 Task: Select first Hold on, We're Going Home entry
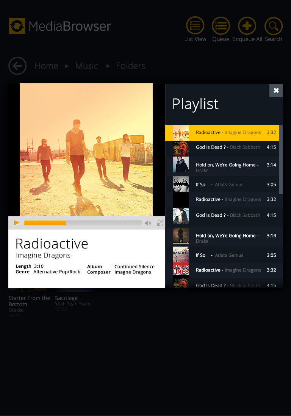click(222, 166)
